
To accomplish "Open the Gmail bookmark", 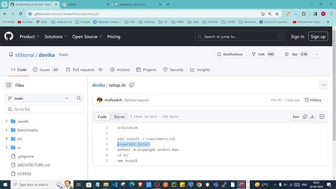I will 8,22.
